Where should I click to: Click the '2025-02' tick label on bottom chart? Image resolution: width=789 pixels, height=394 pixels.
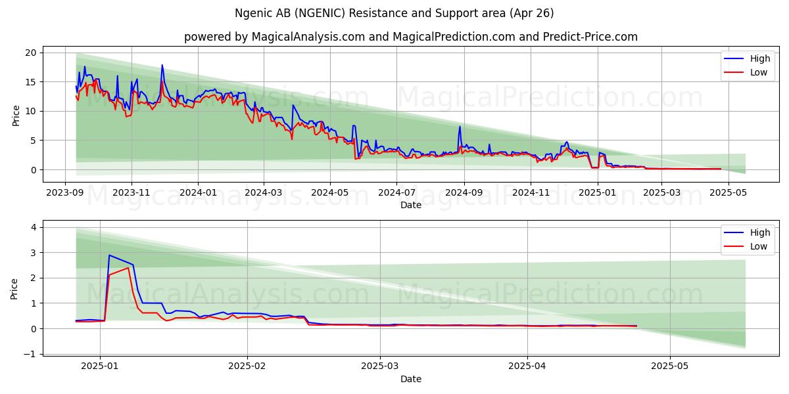pyautogui.click(x=248, y=366)
